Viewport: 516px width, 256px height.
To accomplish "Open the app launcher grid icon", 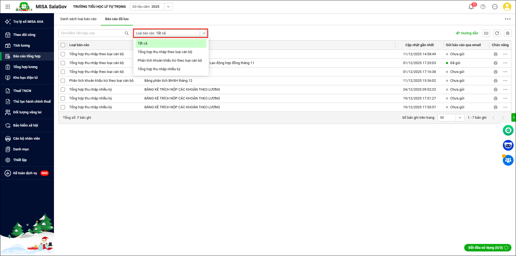I will (x=8, y=7).
